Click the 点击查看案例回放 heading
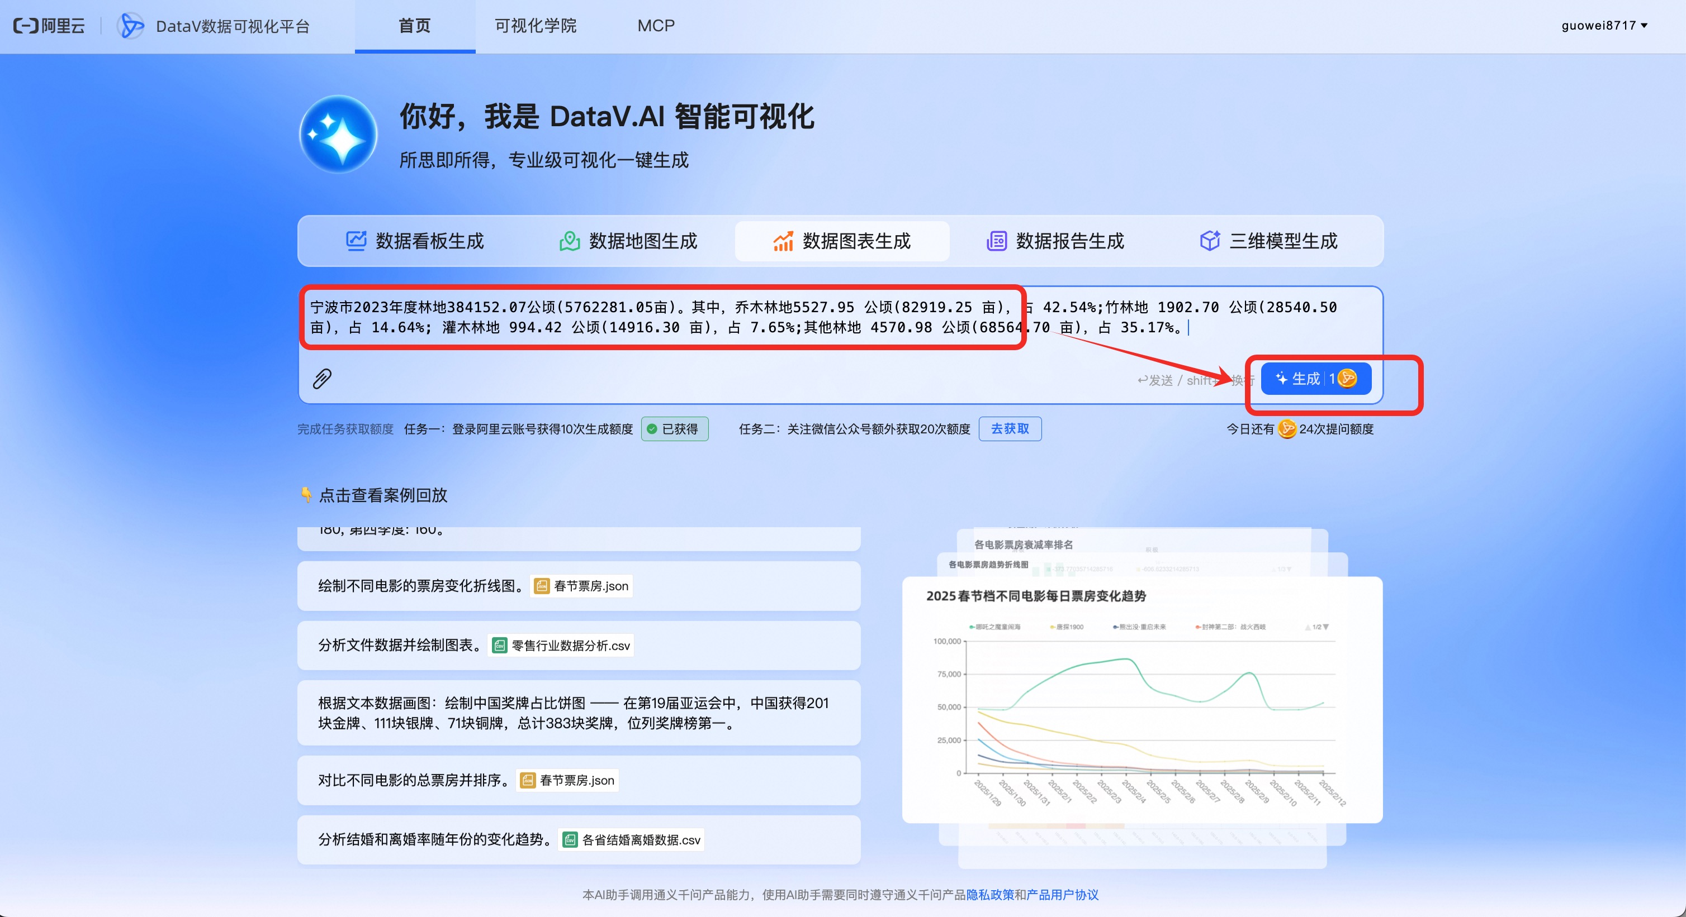Viewport: 1686px width, 917px height. pos(383,495)
